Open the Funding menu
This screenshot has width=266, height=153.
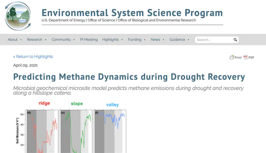(x=134, y=40)
